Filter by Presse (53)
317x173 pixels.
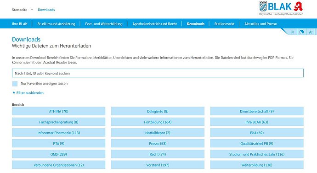pyautogui.click(x=158, y=143)
